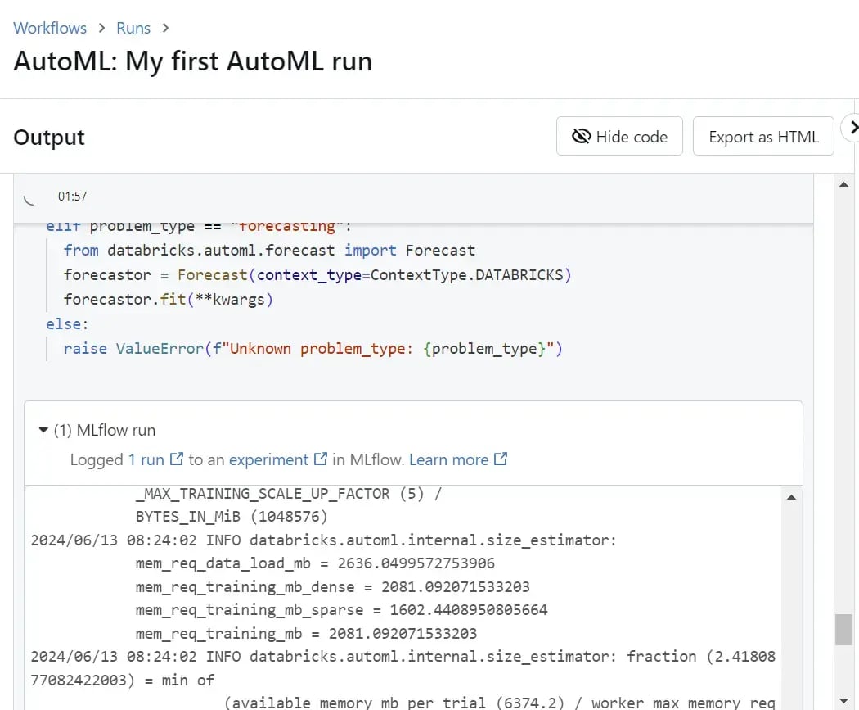Click external-link icon beside "Learn more"
Viewport: 859px width, 710px height.
coord(501,459)
